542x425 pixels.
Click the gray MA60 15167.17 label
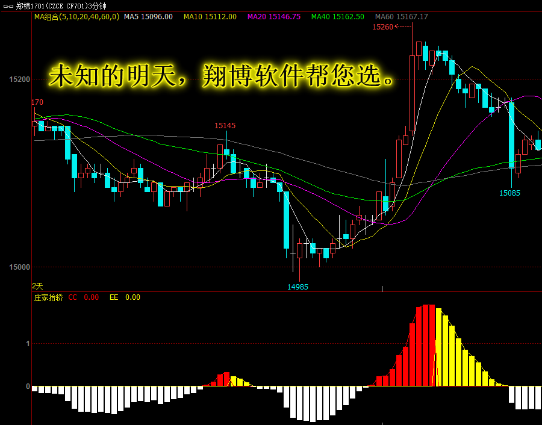(402, 17)
